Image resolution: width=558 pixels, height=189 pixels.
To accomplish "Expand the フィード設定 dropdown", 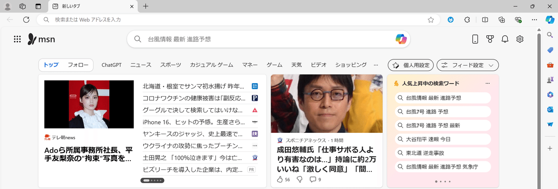I will click(x=467, y=65).
